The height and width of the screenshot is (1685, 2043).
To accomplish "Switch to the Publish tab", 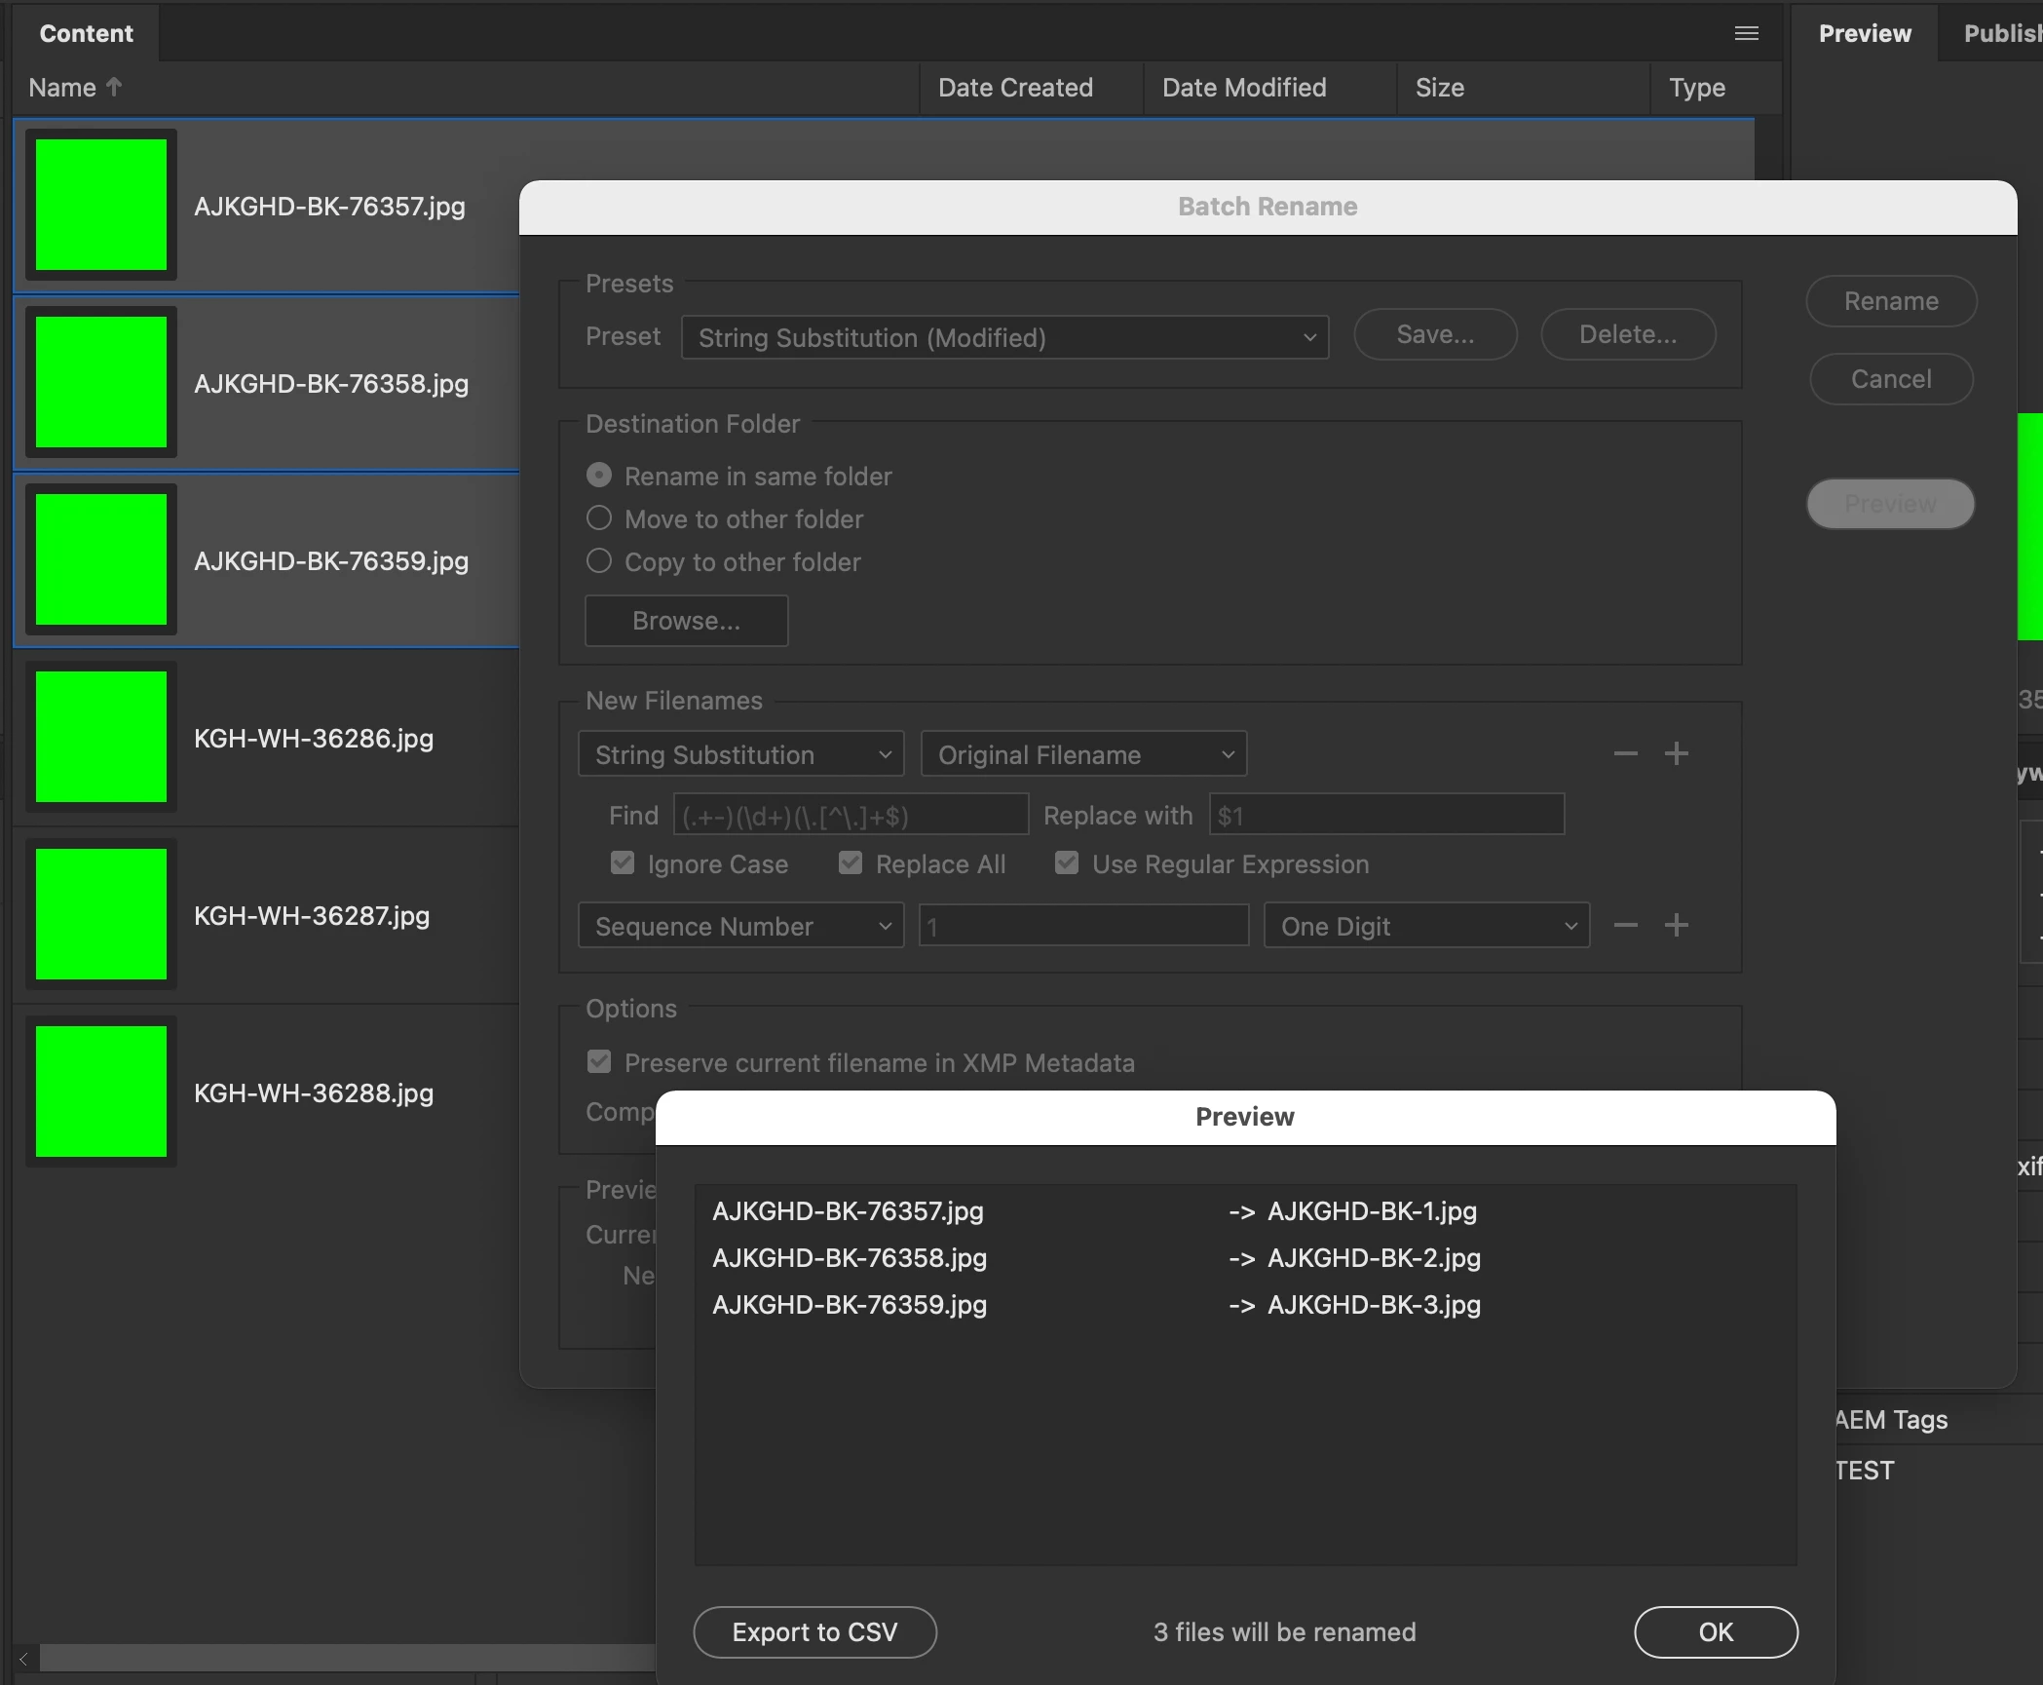I will [x=2000, y=33].
